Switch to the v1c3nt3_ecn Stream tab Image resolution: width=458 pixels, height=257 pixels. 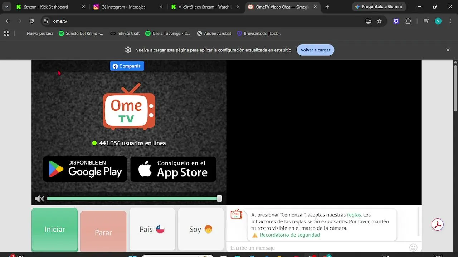tap(205, 7)
